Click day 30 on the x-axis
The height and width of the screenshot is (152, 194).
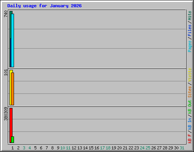176,148
